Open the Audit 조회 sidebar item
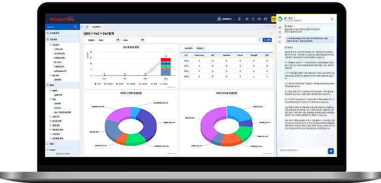 [x=58, y=95]
